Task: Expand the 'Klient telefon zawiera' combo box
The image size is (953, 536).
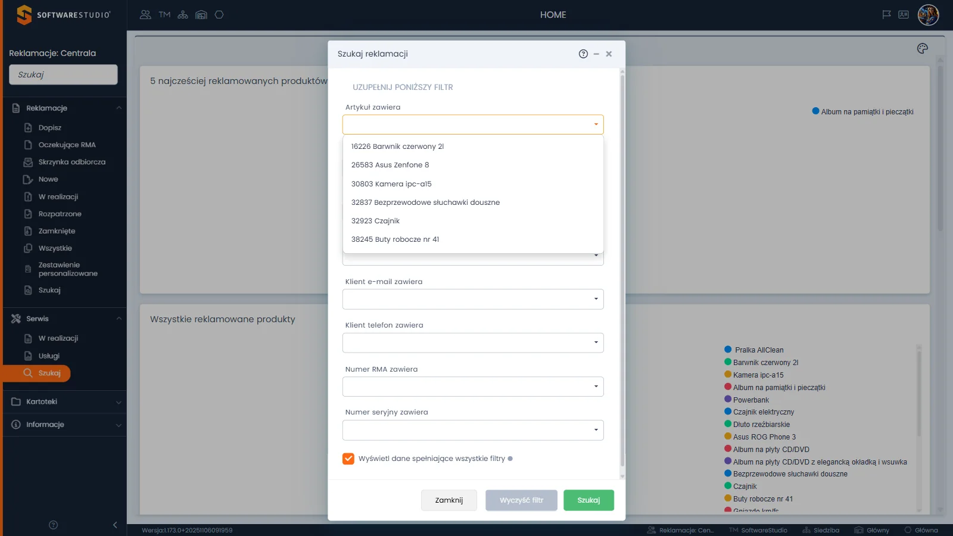Action: coord(473,342)
